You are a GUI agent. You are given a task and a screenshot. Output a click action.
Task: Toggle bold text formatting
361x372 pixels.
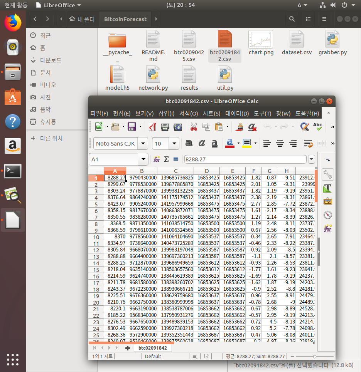tap(189, 143)
